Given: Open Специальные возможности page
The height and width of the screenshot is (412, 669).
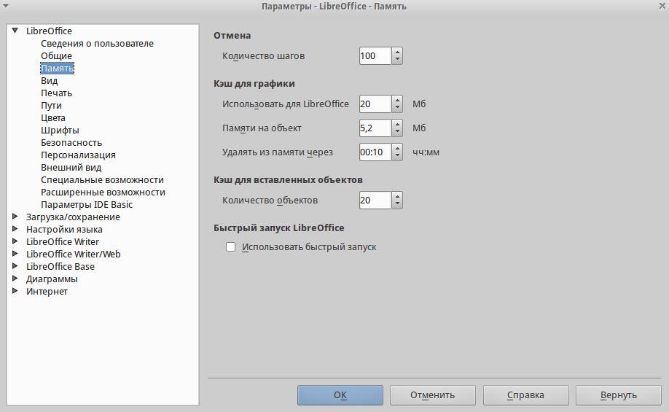Looking at the screenshot, I should 102,179.
